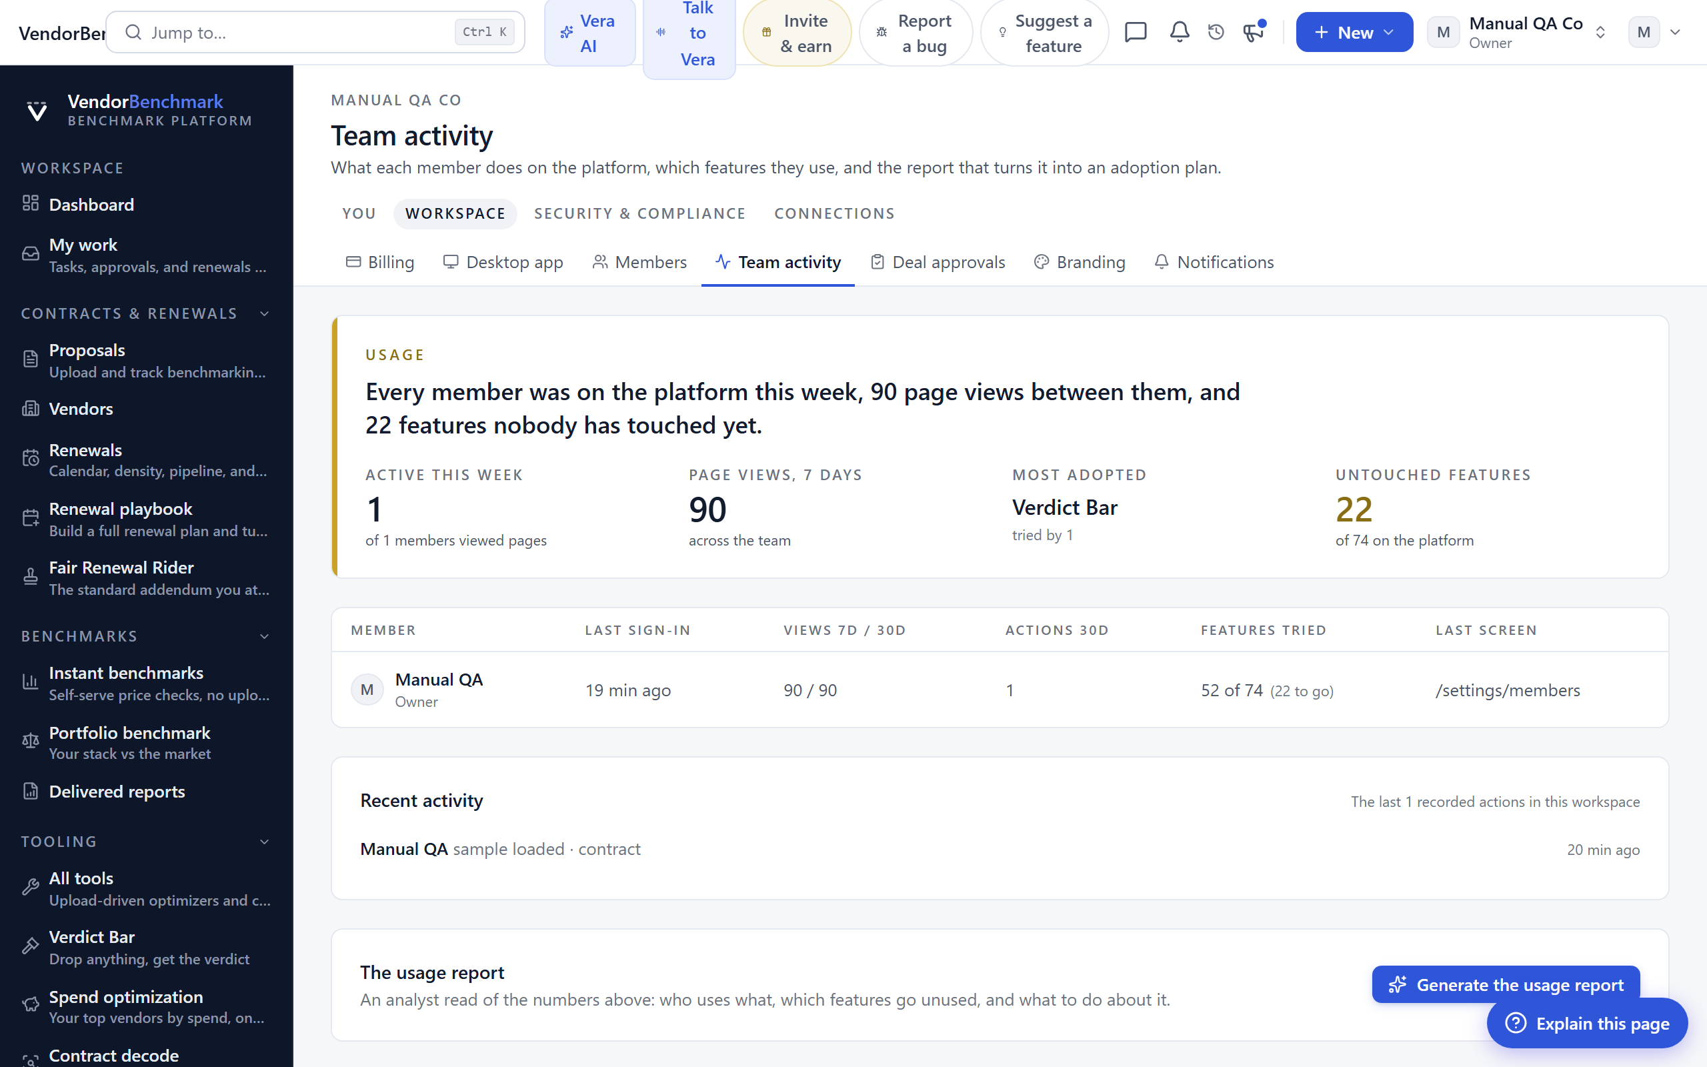Click the /settings/members last screen value
The image size is (1707, 1067).
click(x=1508, y=690)
